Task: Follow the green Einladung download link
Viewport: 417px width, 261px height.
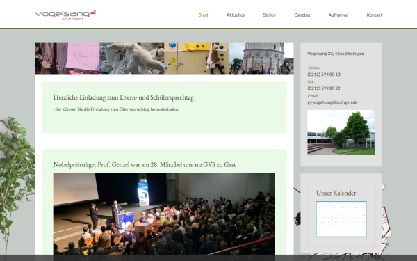Action: tap(100, 109)
